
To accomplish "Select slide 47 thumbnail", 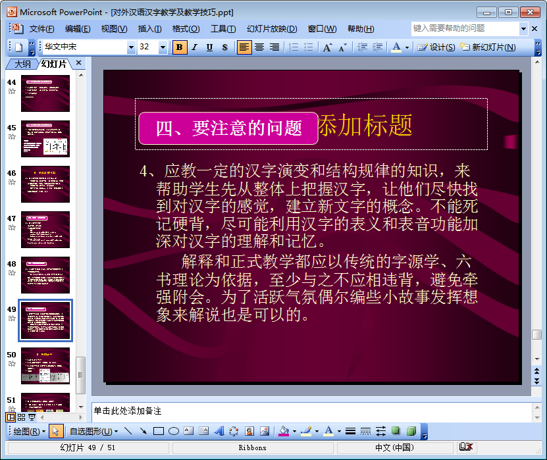I will 45,230.
